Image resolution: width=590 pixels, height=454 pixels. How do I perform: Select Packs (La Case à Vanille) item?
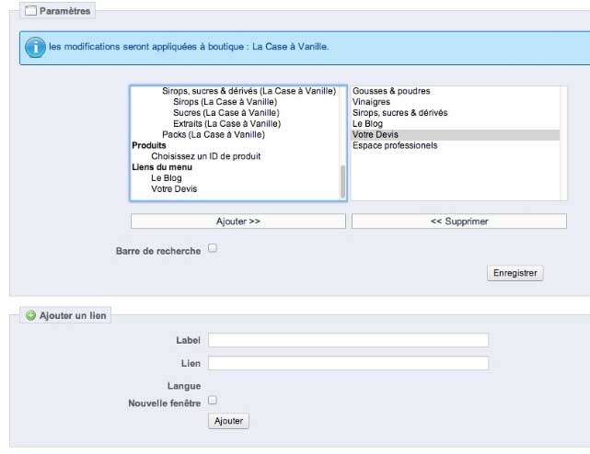(x=214, y=134)
